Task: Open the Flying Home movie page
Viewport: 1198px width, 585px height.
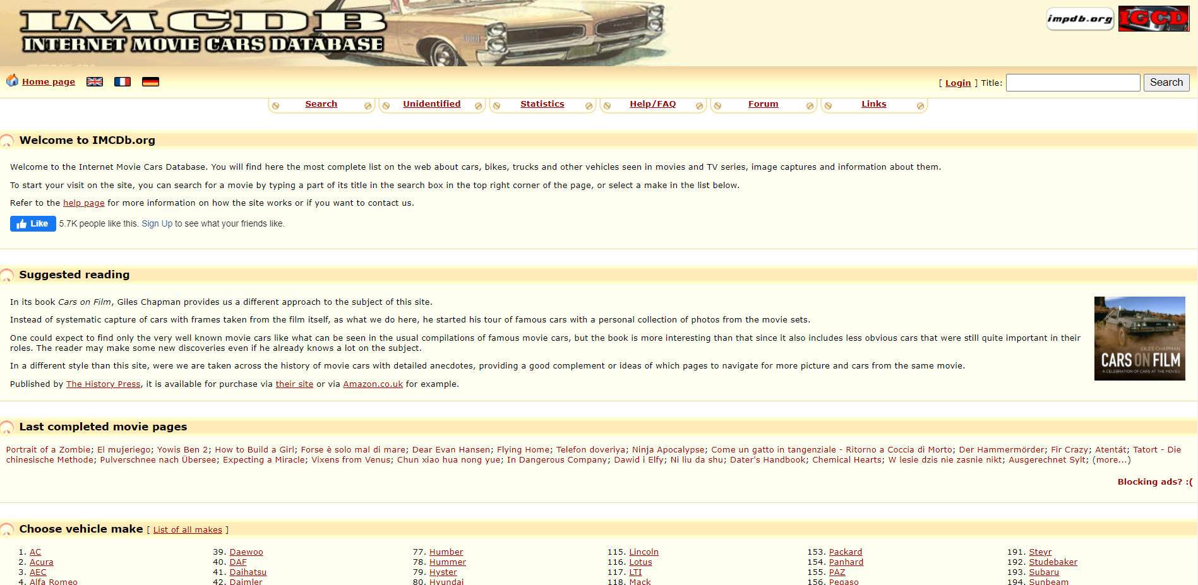Action: tap(523, 450)
